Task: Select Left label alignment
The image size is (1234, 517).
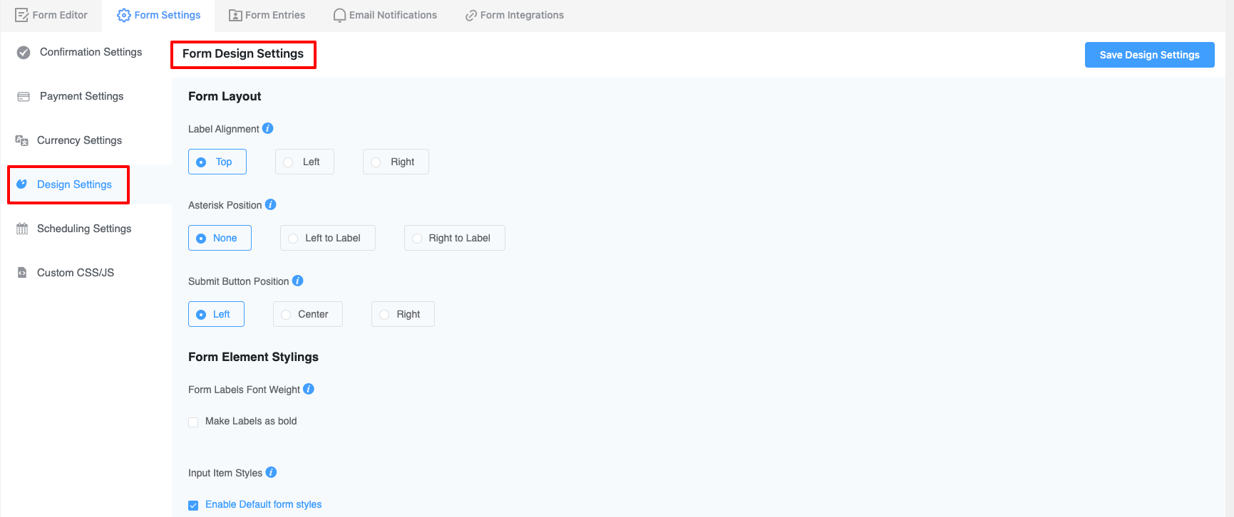Action: point(304,162)
